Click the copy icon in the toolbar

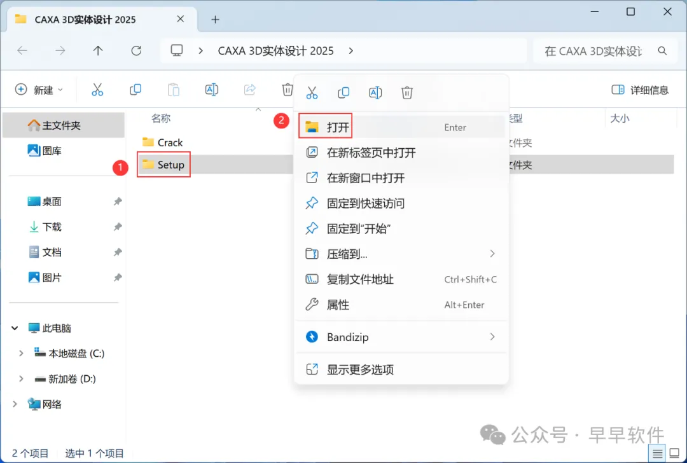135,90
